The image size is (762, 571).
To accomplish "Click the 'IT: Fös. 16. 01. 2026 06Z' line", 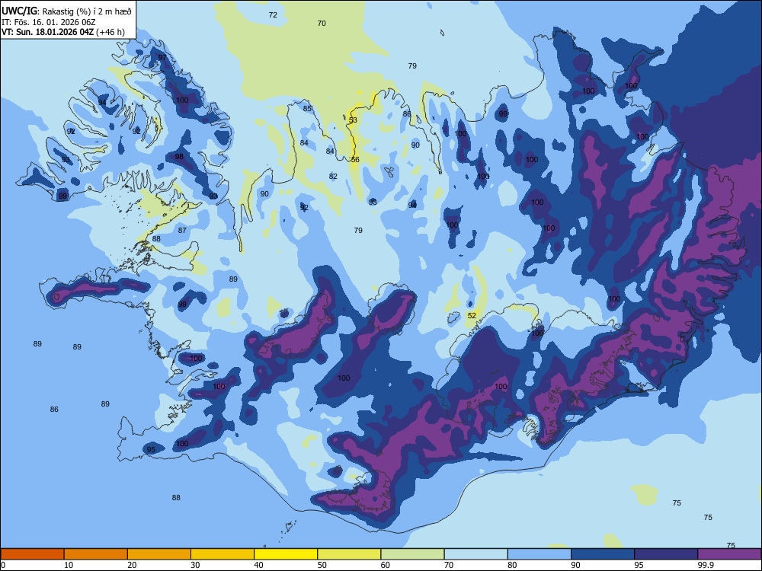I will (x=49, y=22).
